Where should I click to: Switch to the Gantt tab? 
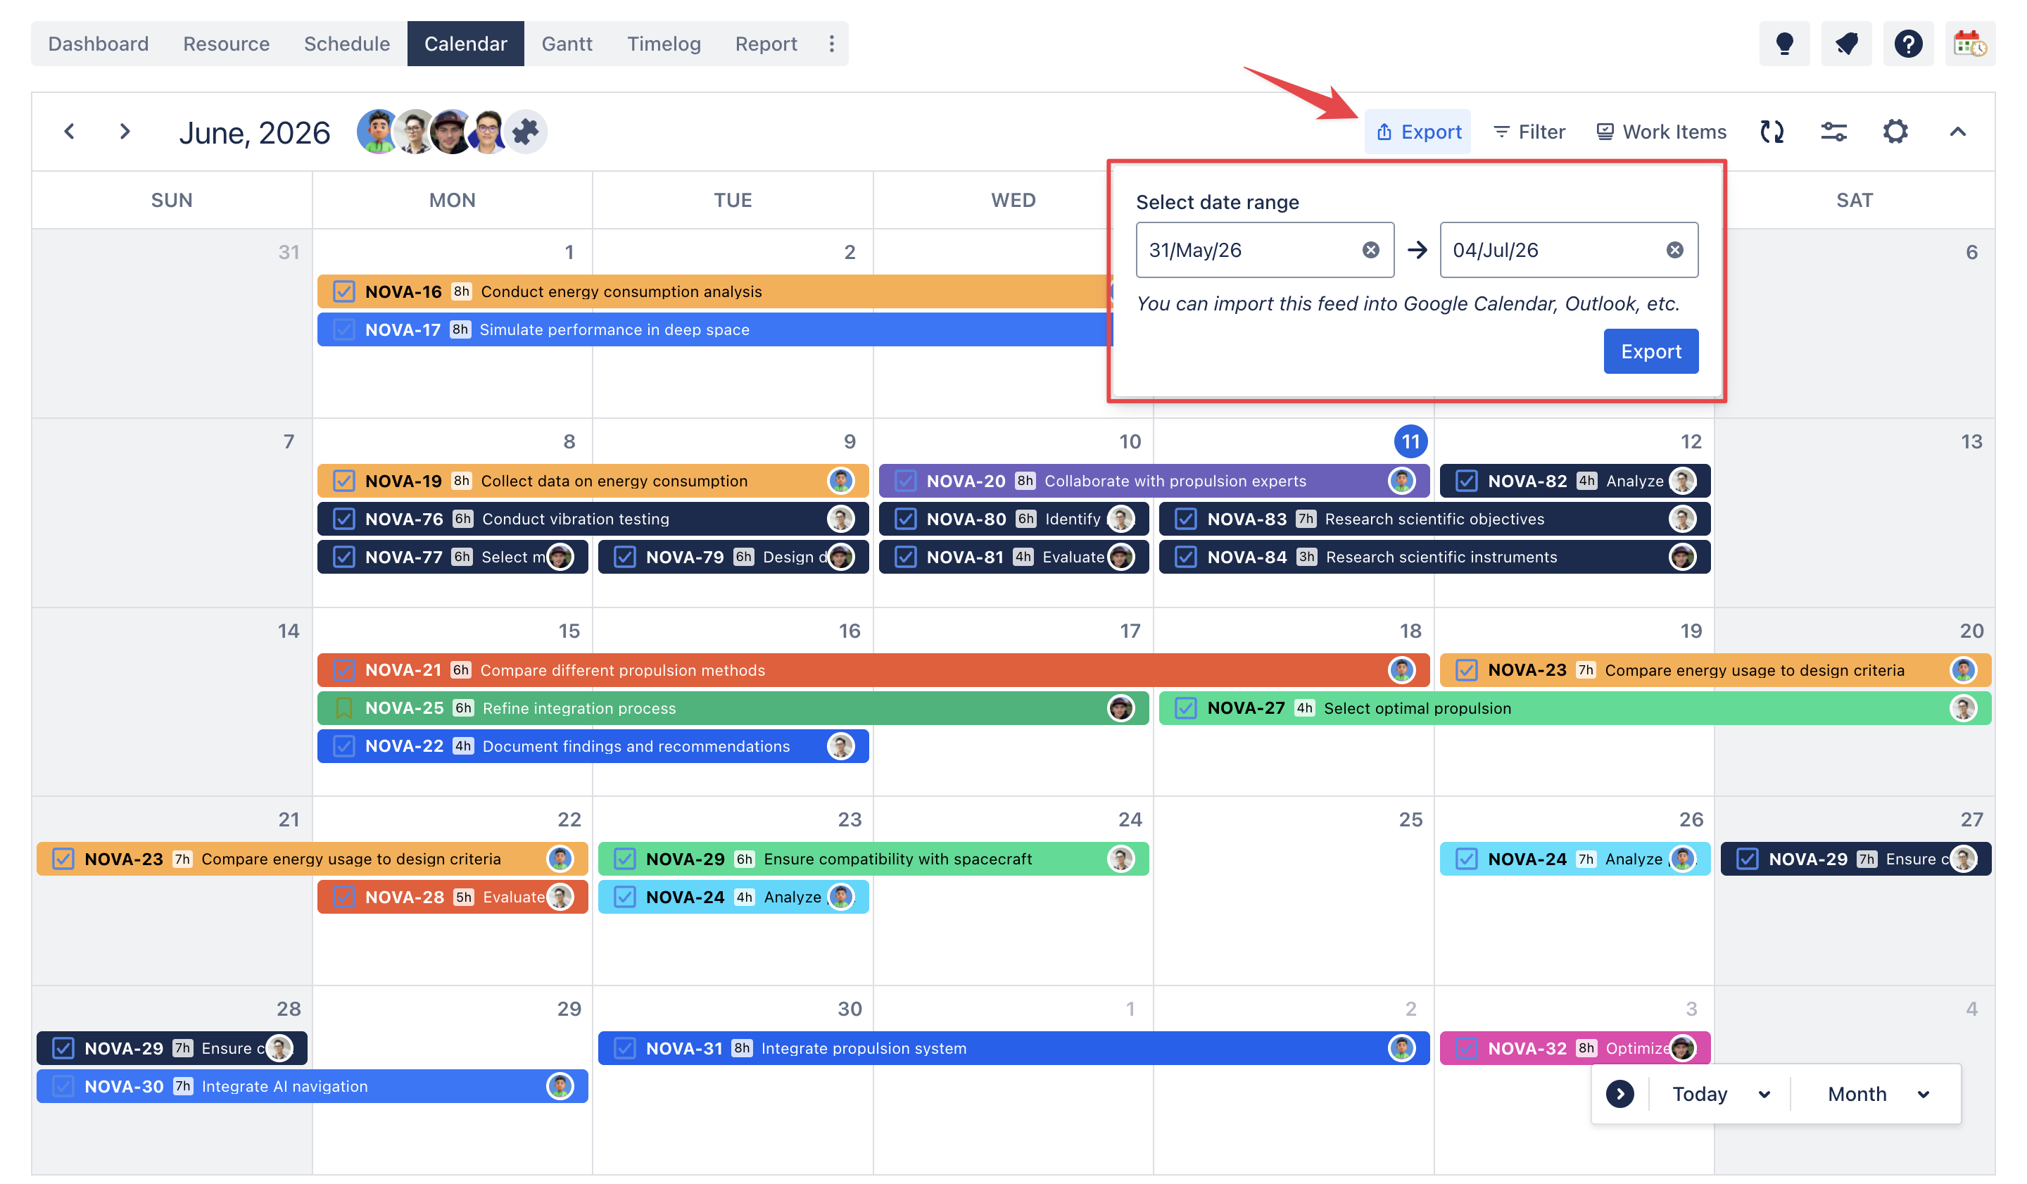tap(567, 44)
